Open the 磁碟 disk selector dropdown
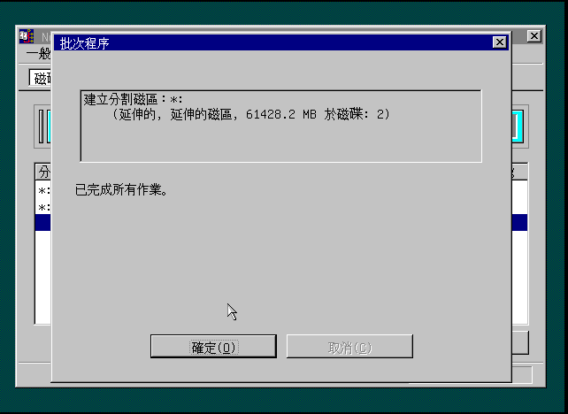Image resolution: width=568 pixels, height=414 pixels. (40, 78)
